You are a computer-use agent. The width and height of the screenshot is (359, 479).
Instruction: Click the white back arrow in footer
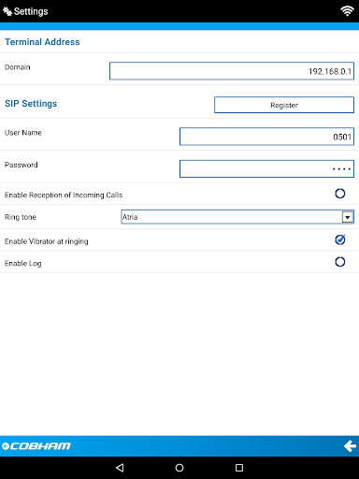[x=350, y=446]
